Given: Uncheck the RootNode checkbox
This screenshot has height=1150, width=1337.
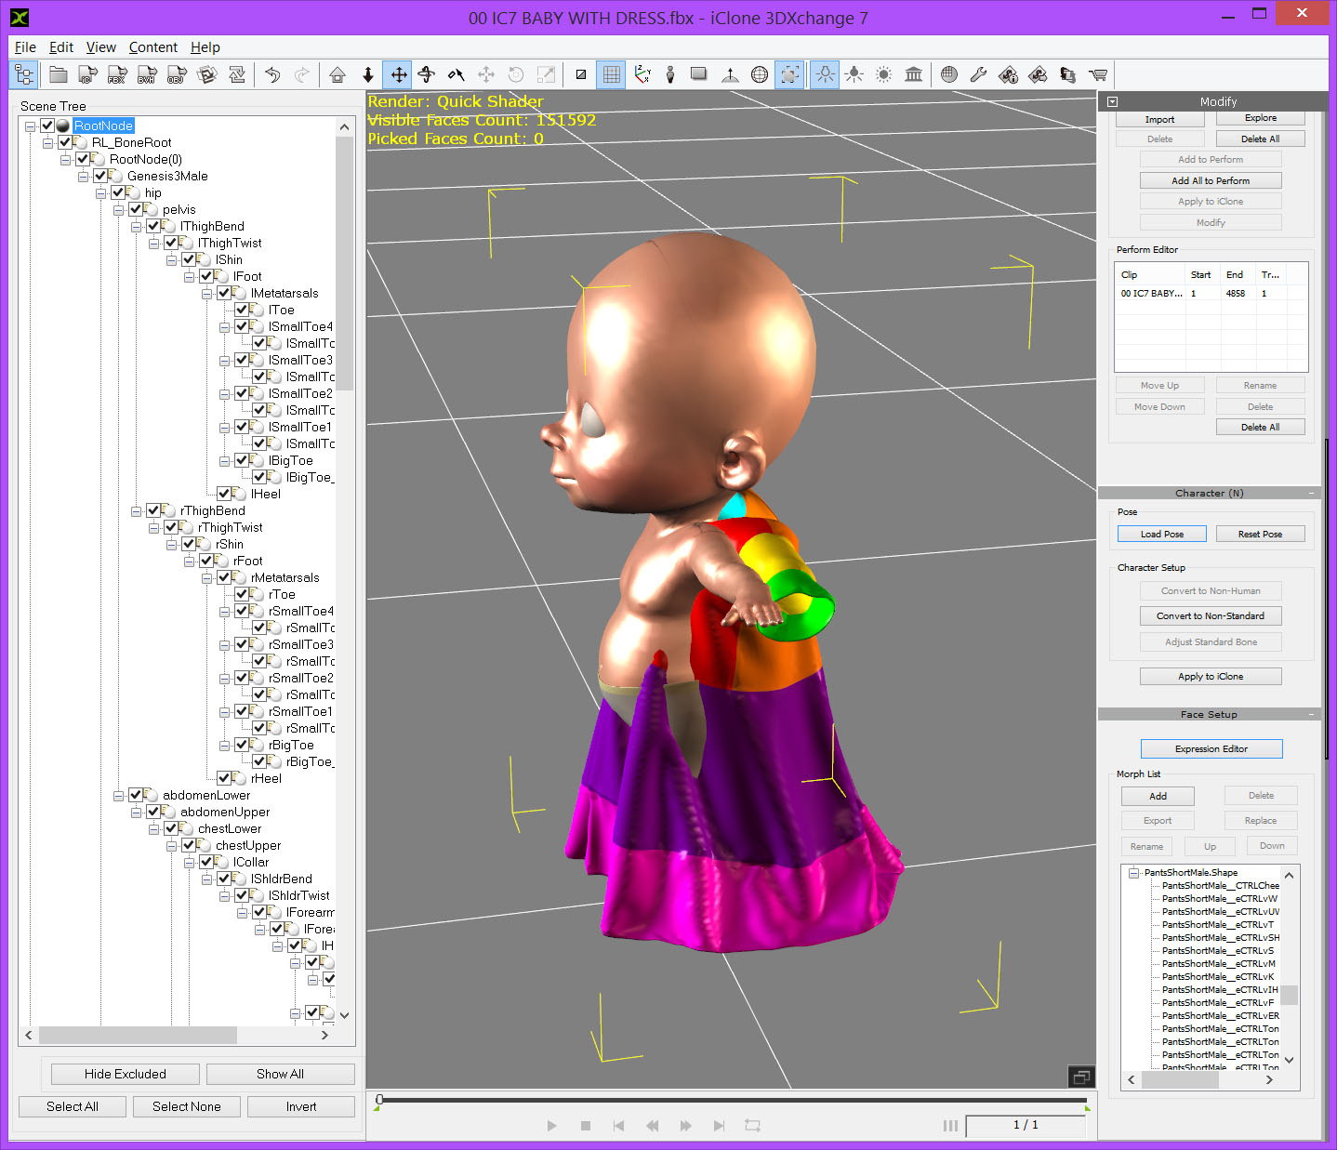Looking at the screenshot, I should 46,126.
